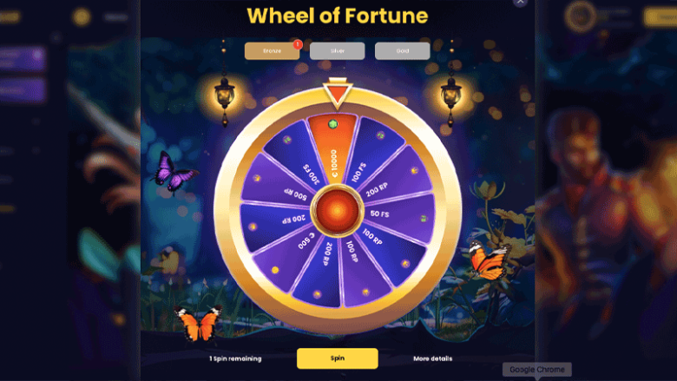
Task: Open the More details link
Action: coord(432,358)
